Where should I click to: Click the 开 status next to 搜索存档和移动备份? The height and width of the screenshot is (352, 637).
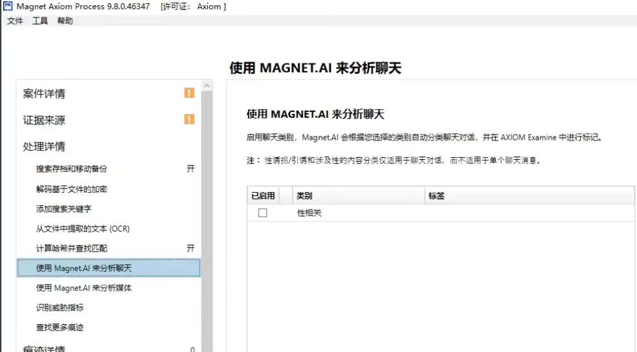coord(190,168)
